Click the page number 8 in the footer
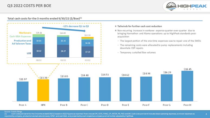 pos(206,114)
